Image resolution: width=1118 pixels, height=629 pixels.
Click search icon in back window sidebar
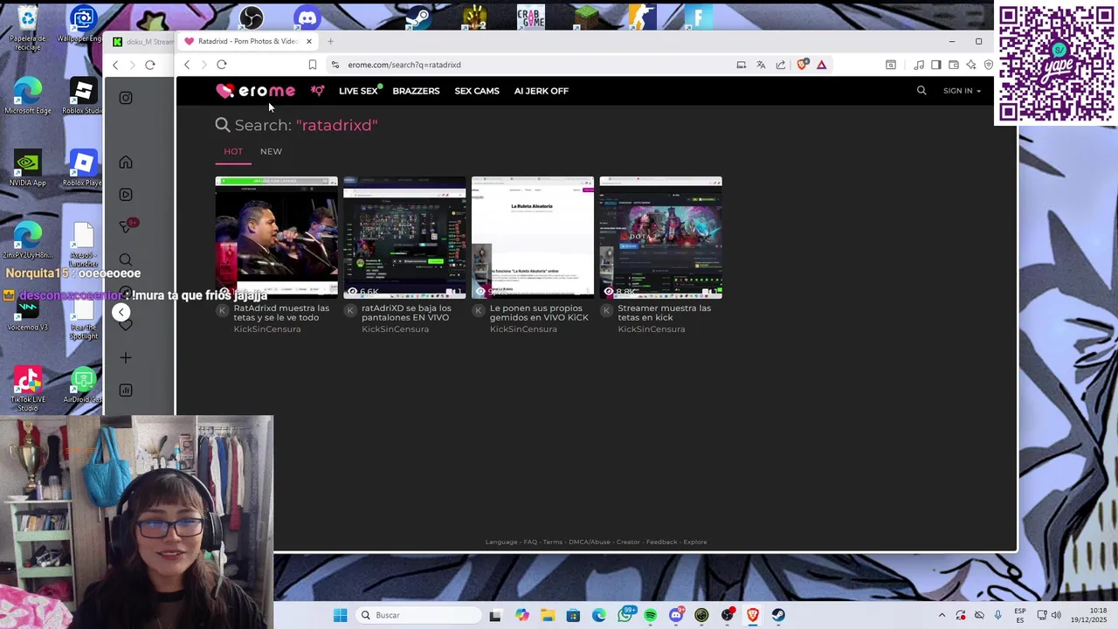click(x=126, y=259)
